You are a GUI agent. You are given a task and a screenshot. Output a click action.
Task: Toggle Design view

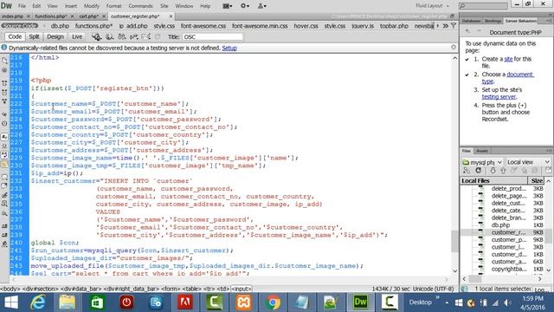click(55, 36)
